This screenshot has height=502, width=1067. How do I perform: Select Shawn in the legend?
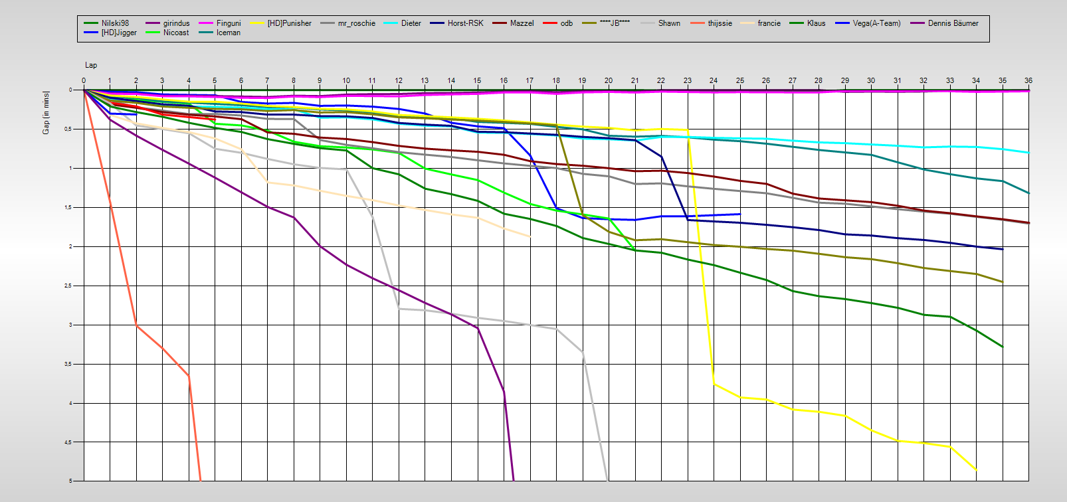[x=669, y=23]
